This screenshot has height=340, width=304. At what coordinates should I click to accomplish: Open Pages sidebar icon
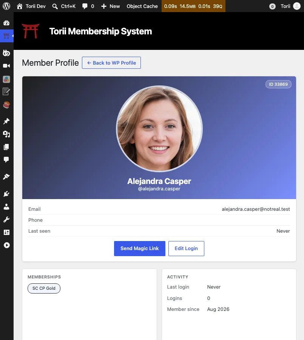(6, 147)
